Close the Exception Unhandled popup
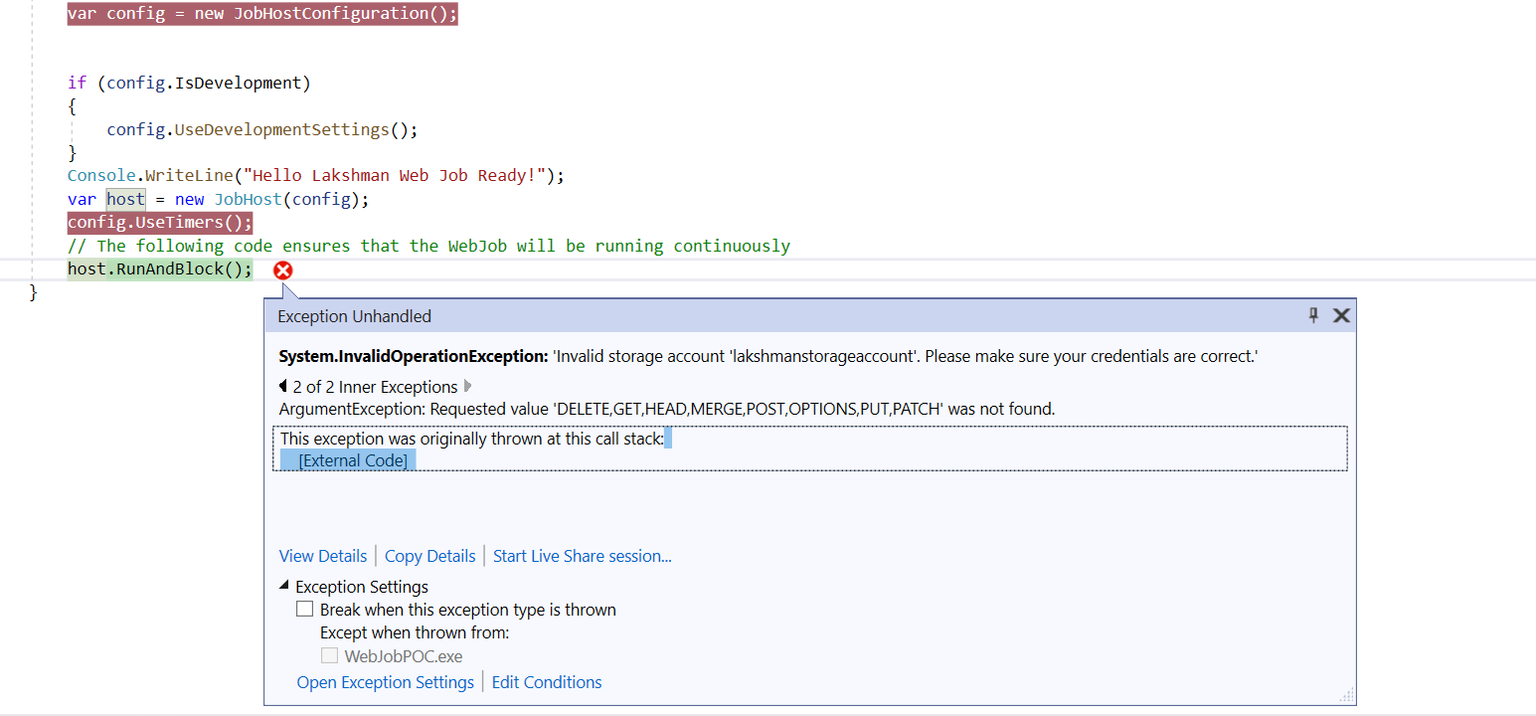Image resolution: width=1536 pixels, height=716 pixels. pos(1341,315)
